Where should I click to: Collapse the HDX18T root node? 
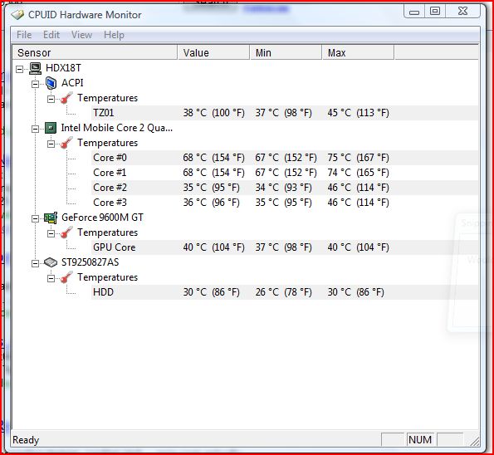click(x=20, y=69)
